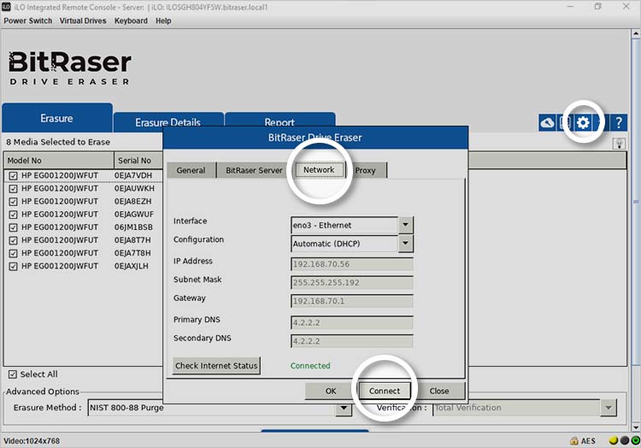Click the Connect button

coord(385,391)
